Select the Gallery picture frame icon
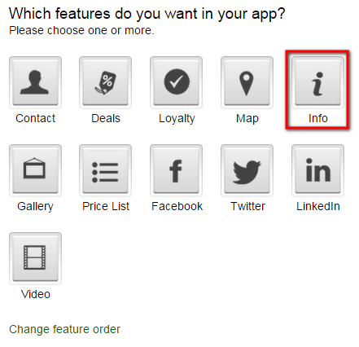 point(35,170)
